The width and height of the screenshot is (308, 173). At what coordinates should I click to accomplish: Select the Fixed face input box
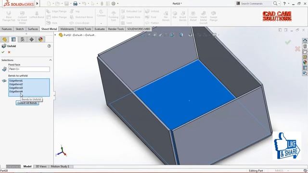[29, 69]
